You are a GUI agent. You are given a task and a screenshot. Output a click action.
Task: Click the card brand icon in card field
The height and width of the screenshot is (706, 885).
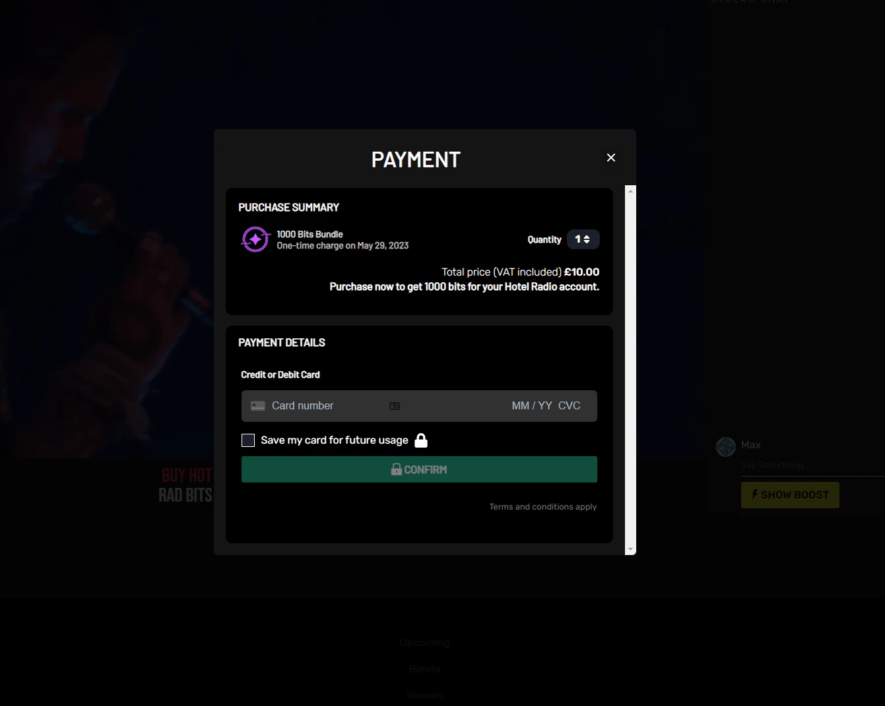pyautogui.click(x=258, y=406)
